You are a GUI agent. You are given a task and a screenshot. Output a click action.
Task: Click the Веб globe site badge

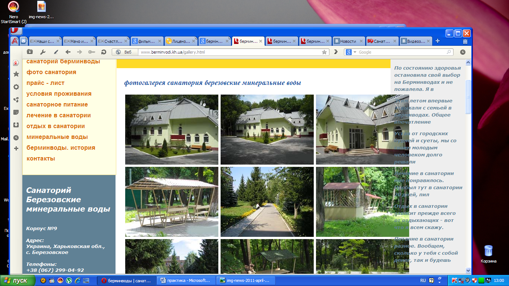125,52
